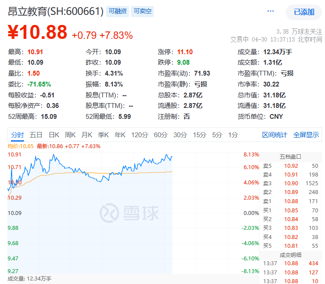Click the 52周最高 value 15.09

pos(49,117)
